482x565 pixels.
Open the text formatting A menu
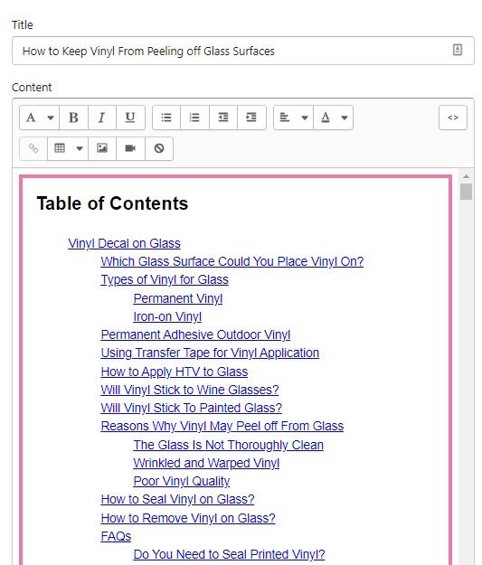39,118
